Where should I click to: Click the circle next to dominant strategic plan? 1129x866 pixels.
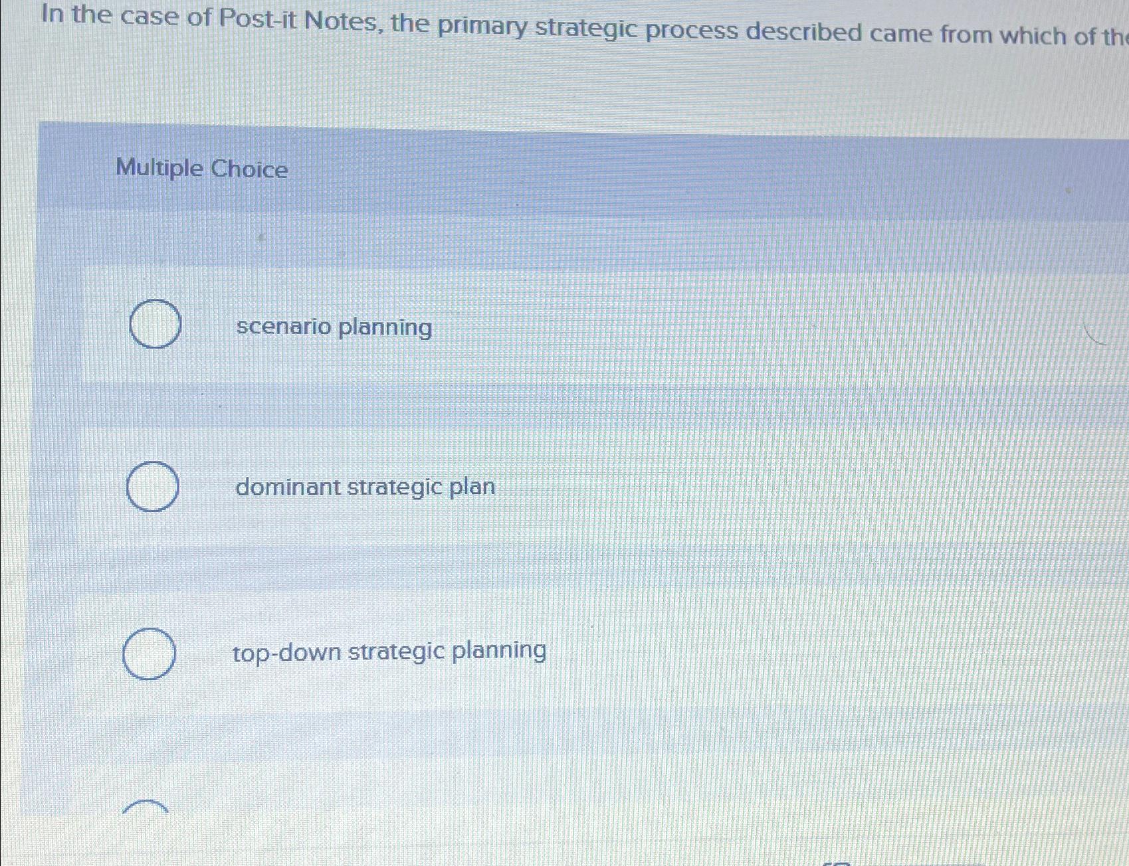point(153,487)
